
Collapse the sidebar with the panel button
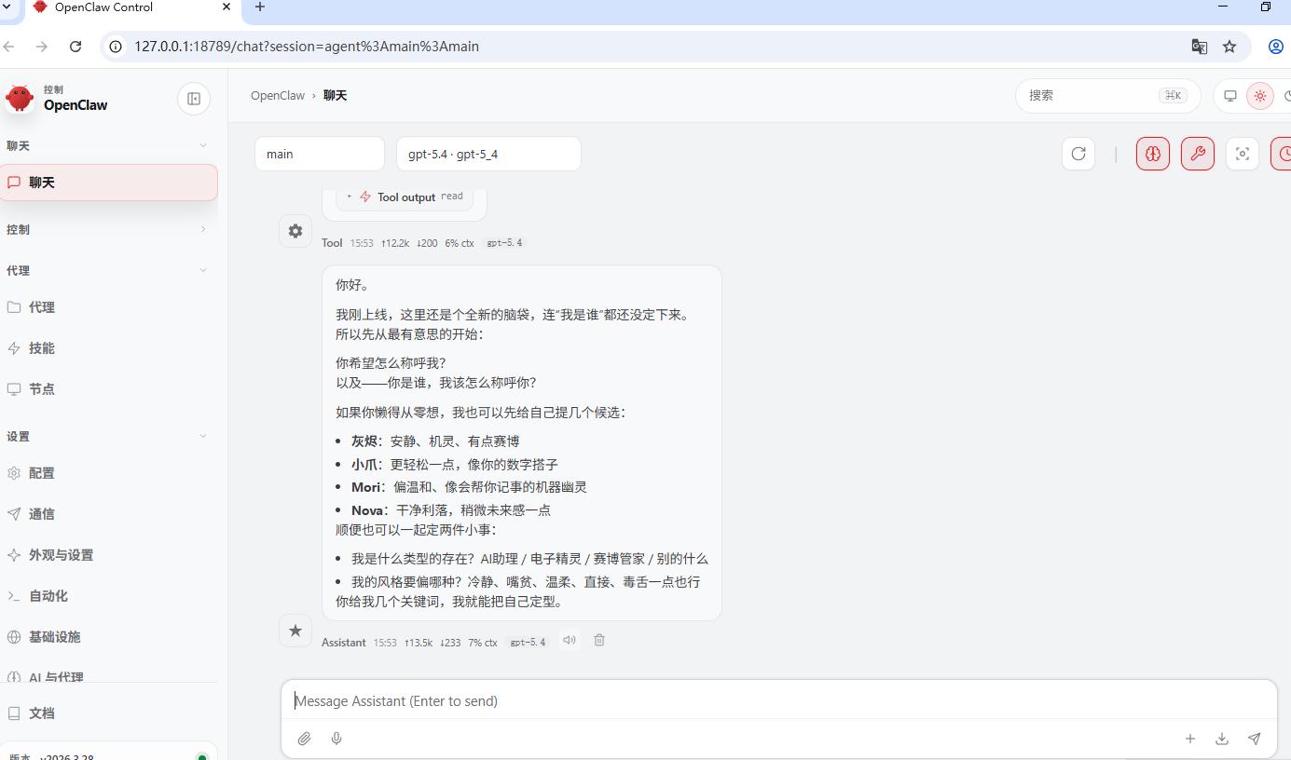pos(194,99)
